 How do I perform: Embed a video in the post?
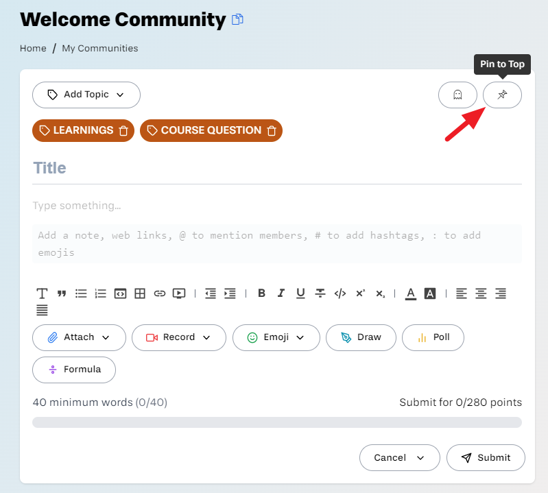pos(179,293)
